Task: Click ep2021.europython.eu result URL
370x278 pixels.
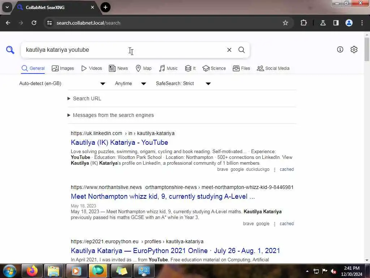Action: pos(137,241)
